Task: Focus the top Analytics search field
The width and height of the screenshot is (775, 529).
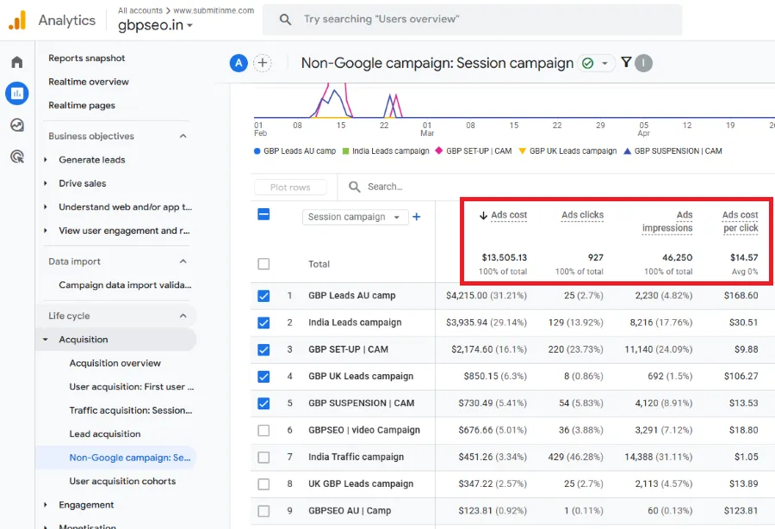Action: pos(472,19)
